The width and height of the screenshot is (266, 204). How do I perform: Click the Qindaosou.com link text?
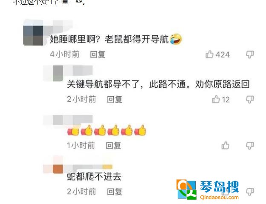pyautogui.click(x=220, y=197)
